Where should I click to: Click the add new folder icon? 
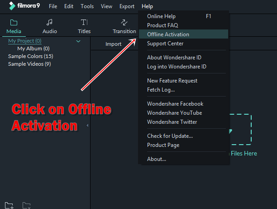click(9, 205)
